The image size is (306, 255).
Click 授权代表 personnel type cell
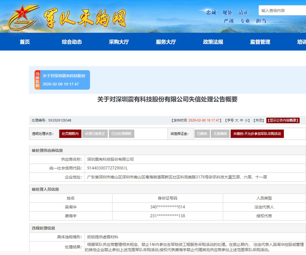tap(264, 216)
